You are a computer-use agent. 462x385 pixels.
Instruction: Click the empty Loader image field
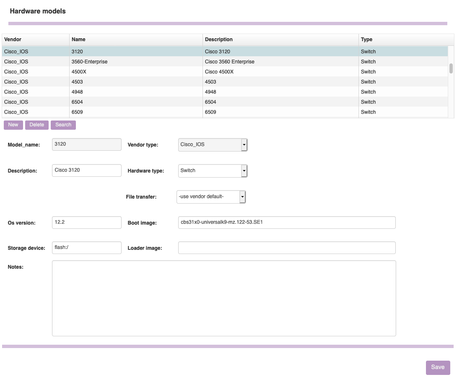coord(287,248)
